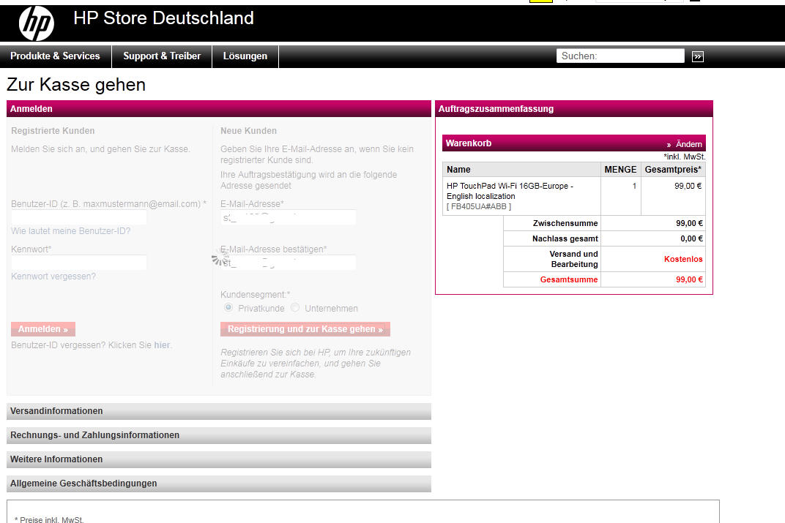785x523 pixels.
Task: Open 'Wie lautet meine Benutzer-ID?' link
Action: point(70,231)
